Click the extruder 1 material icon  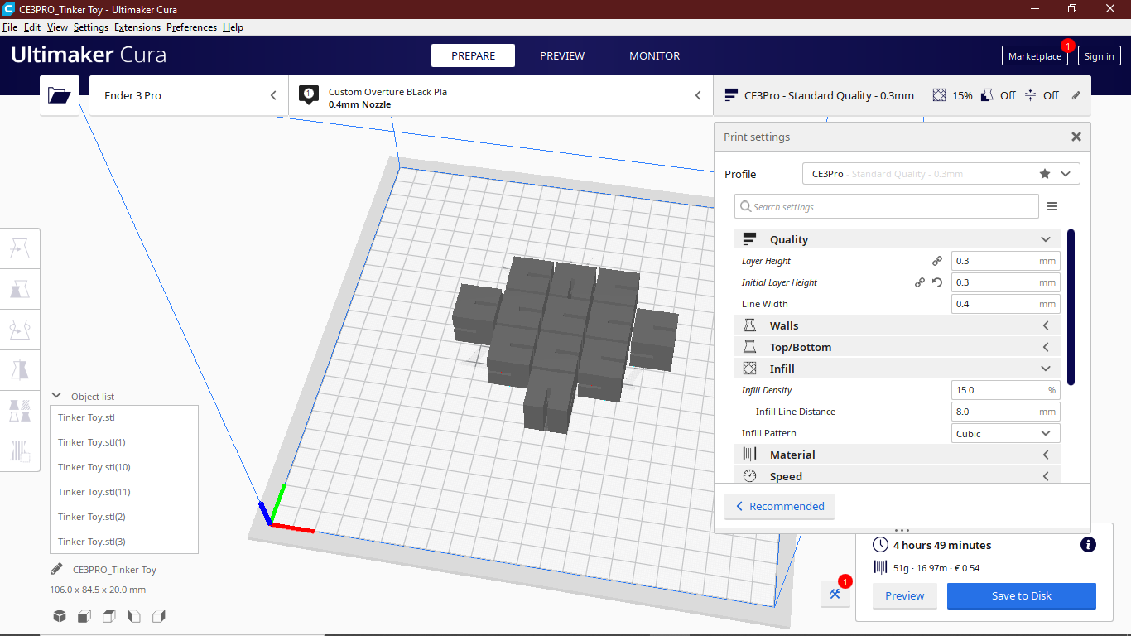(x=309, y=94)
